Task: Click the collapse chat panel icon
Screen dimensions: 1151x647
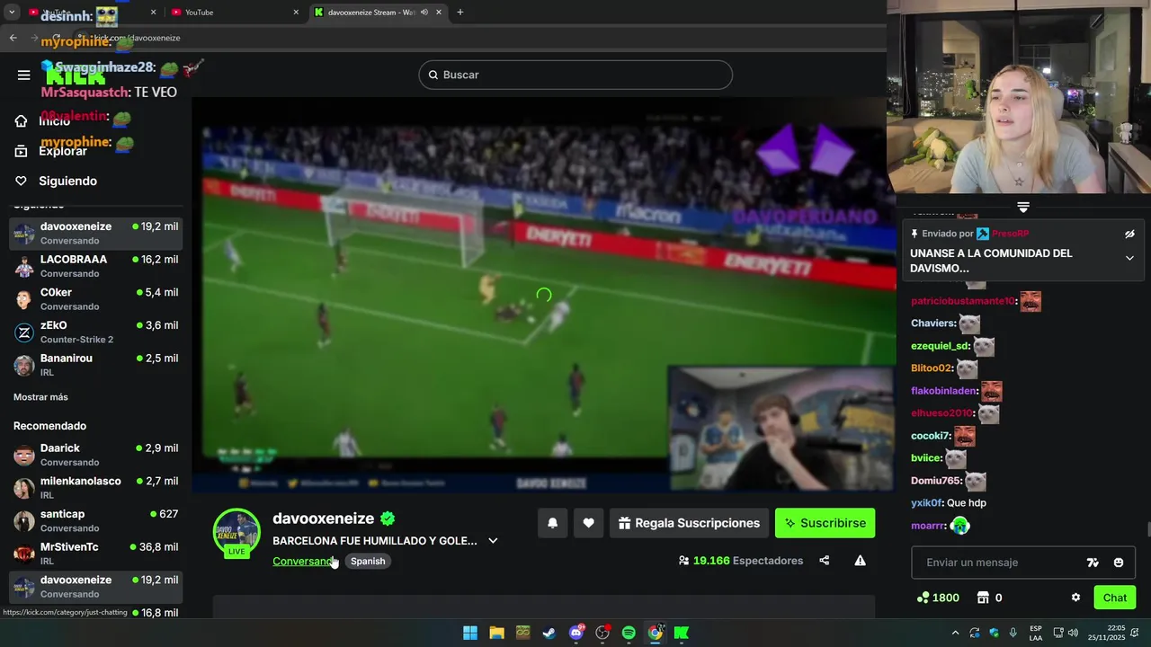Action: [1023, 207]
